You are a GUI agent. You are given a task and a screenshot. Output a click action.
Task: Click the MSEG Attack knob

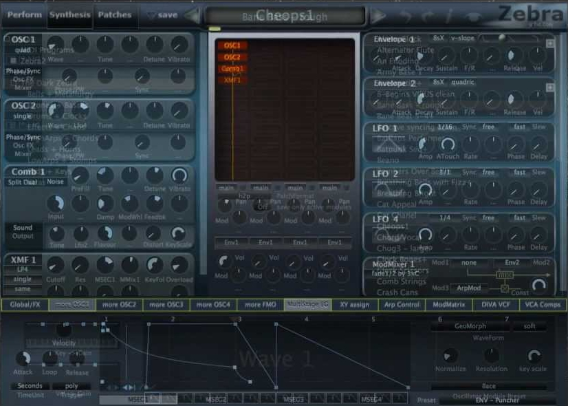click(x=23, y=359)
